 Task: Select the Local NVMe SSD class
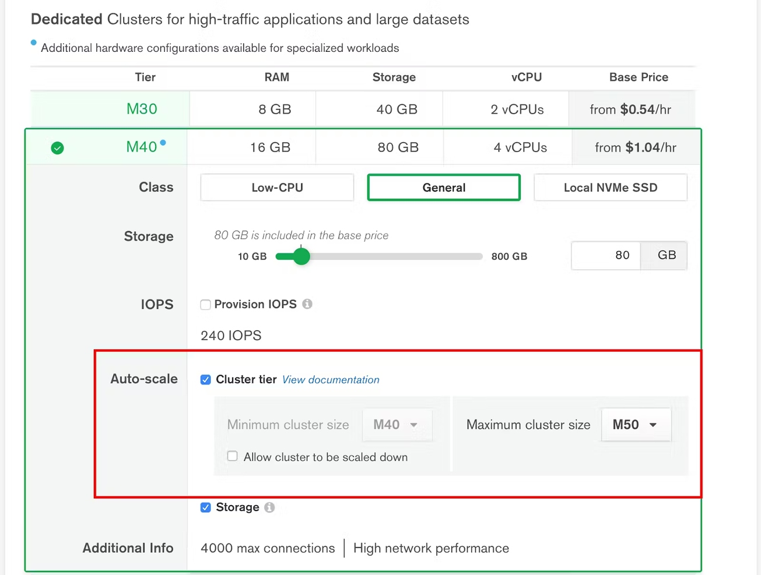coord(610,187)
